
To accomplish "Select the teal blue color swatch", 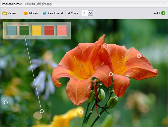I will click(x=12, y=30).
